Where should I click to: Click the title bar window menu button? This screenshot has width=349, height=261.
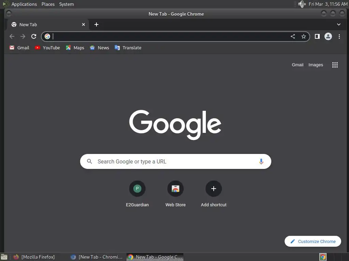[x=9, y=14]
